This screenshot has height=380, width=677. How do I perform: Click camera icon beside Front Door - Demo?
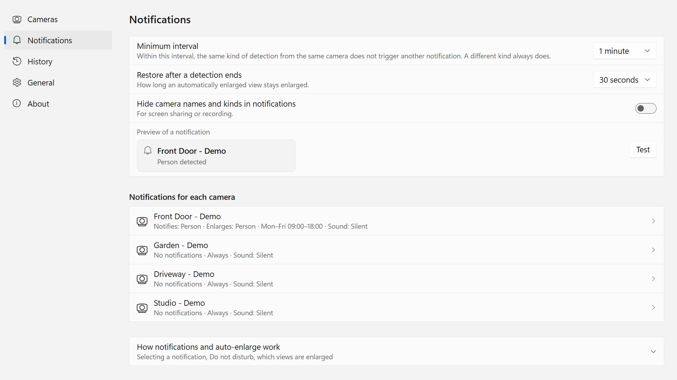[x=142, y=221]
